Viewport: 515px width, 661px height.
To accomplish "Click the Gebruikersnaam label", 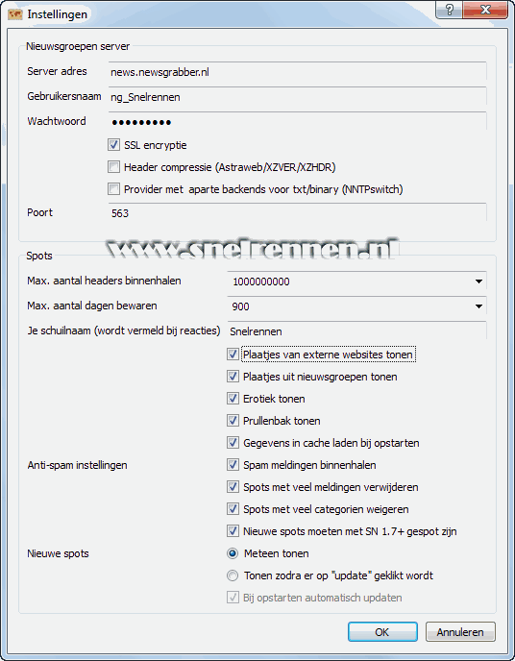I will [x=64, y=96].
